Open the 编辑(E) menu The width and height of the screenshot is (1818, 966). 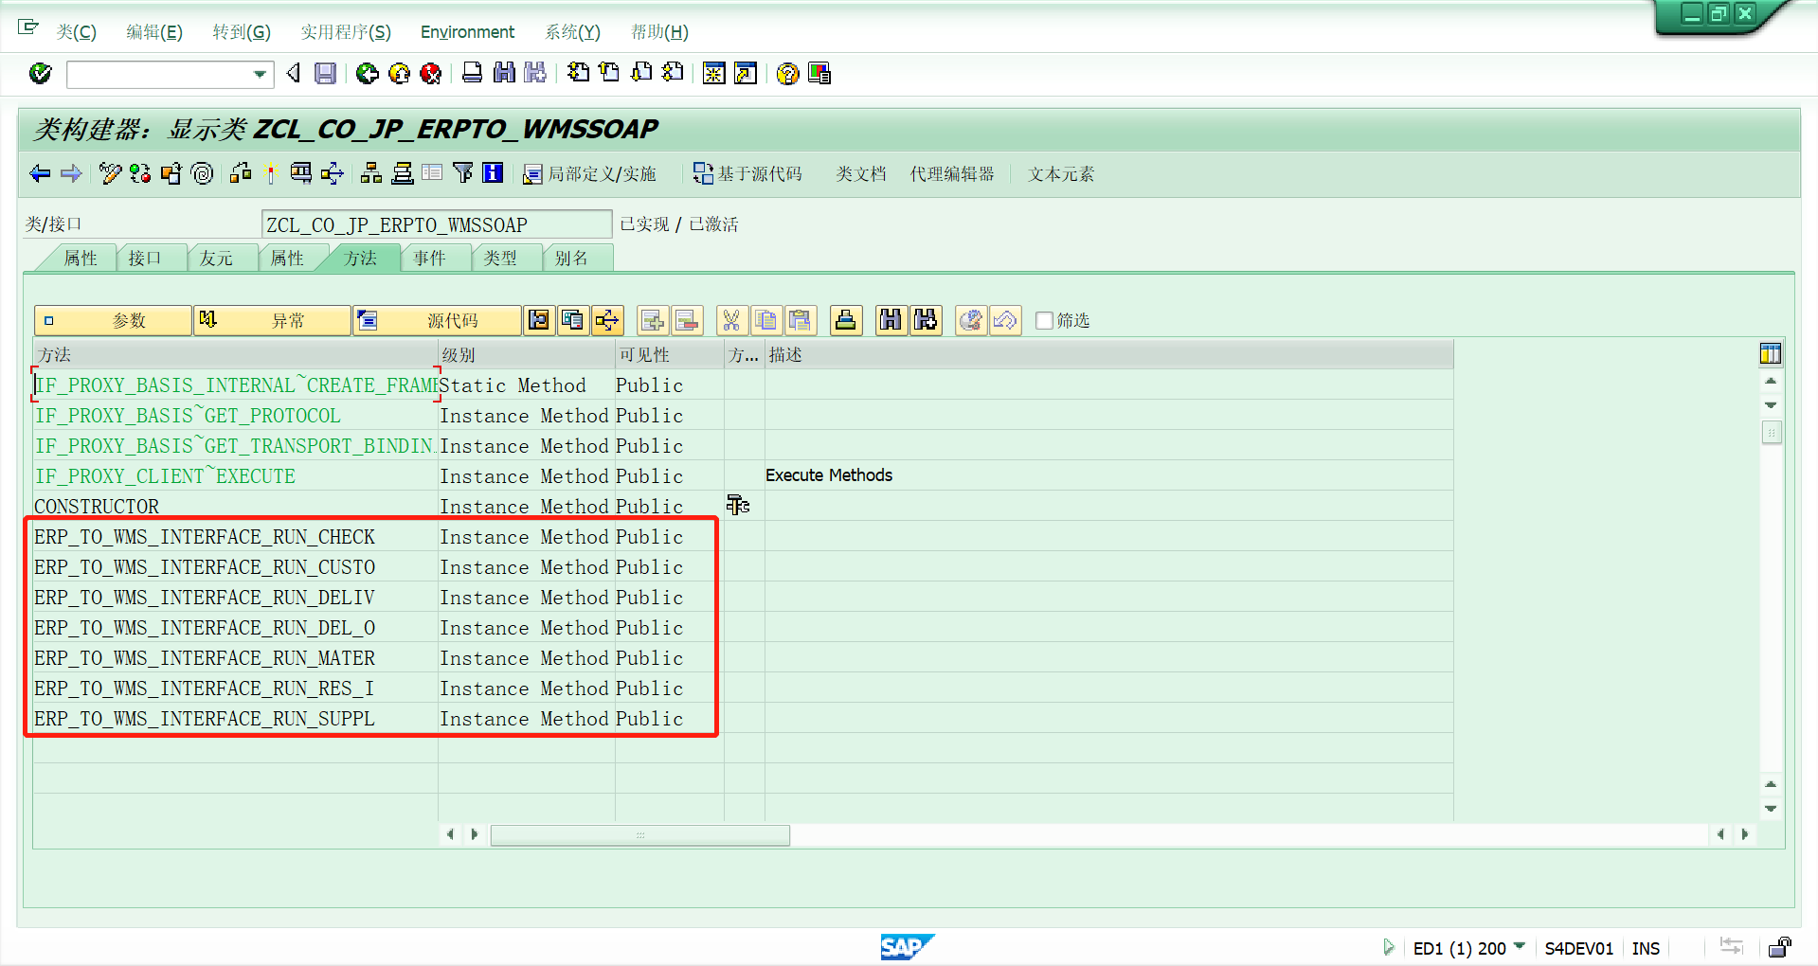click(x=154, y=32)
